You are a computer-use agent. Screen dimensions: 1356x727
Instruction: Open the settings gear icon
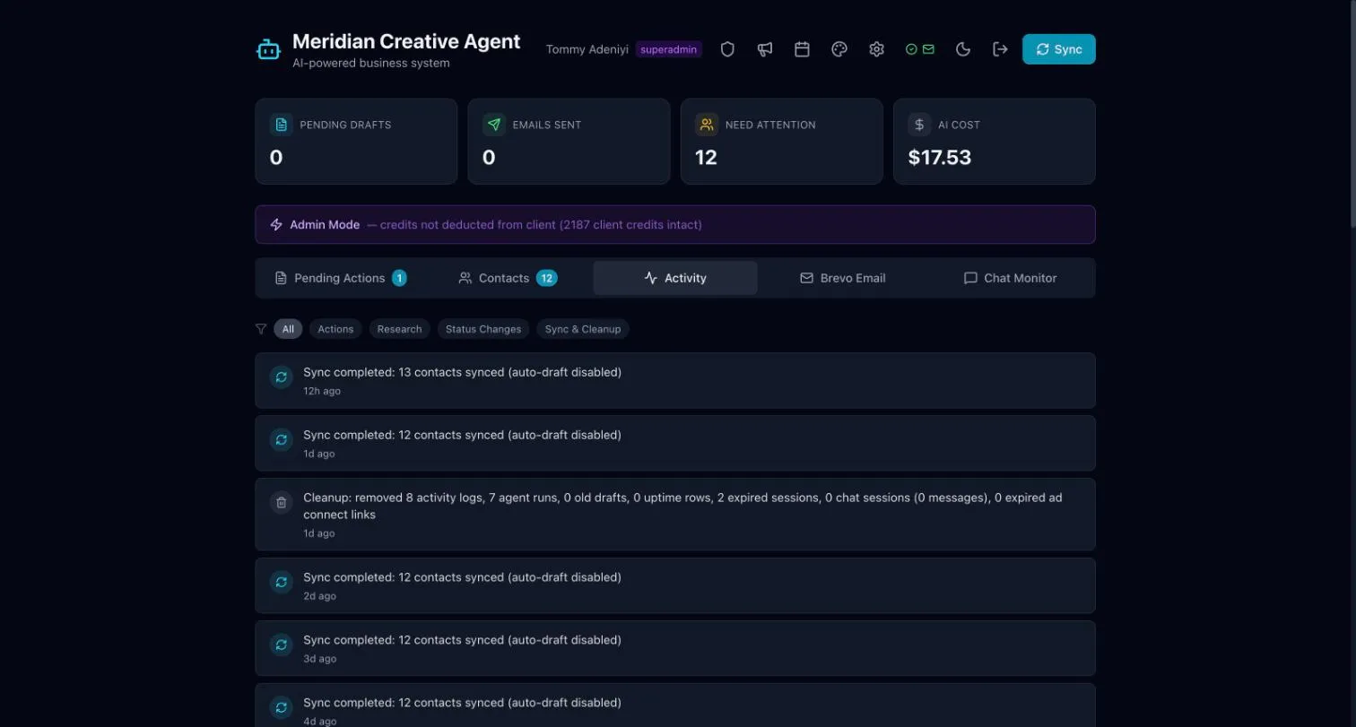coord(877,49)
